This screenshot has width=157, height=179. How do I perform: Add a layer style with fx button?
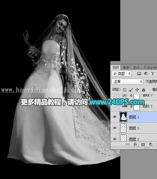(136, 144)
